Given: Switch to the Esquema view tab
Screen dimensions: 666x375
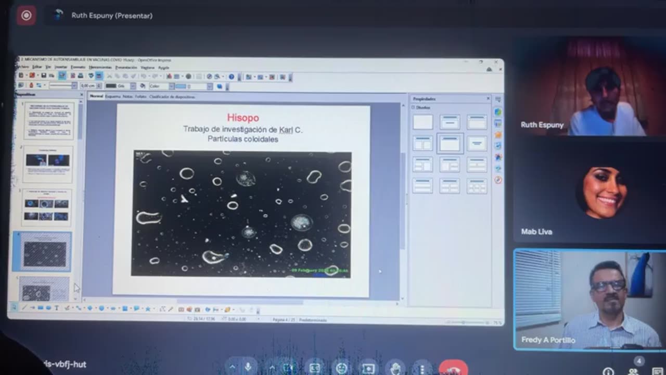Looking at the screenshot, I should (112, 96).
